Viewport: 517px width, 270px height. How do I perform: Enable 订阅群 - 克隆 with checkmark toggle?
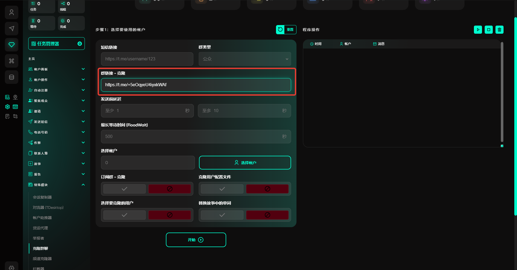[124, 189]
